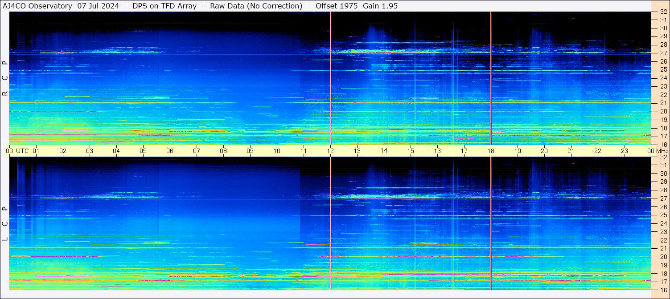The height and width of the screenshot is (299, 670).
Task: Click the 19 hour label on time axis
Action: 518,151
